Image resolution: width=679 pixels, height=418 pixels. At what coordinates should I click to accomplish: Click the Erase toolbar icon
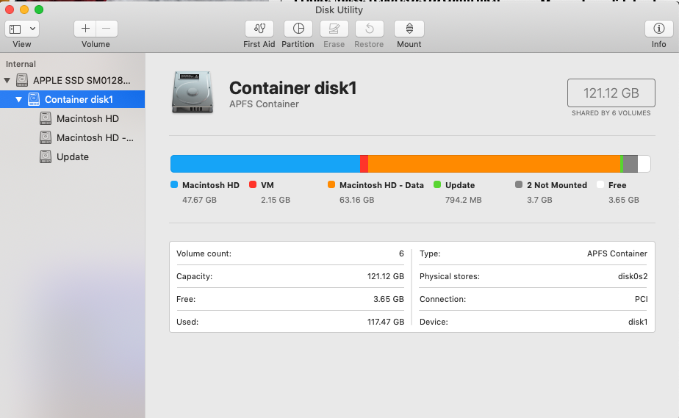point(334,29)
